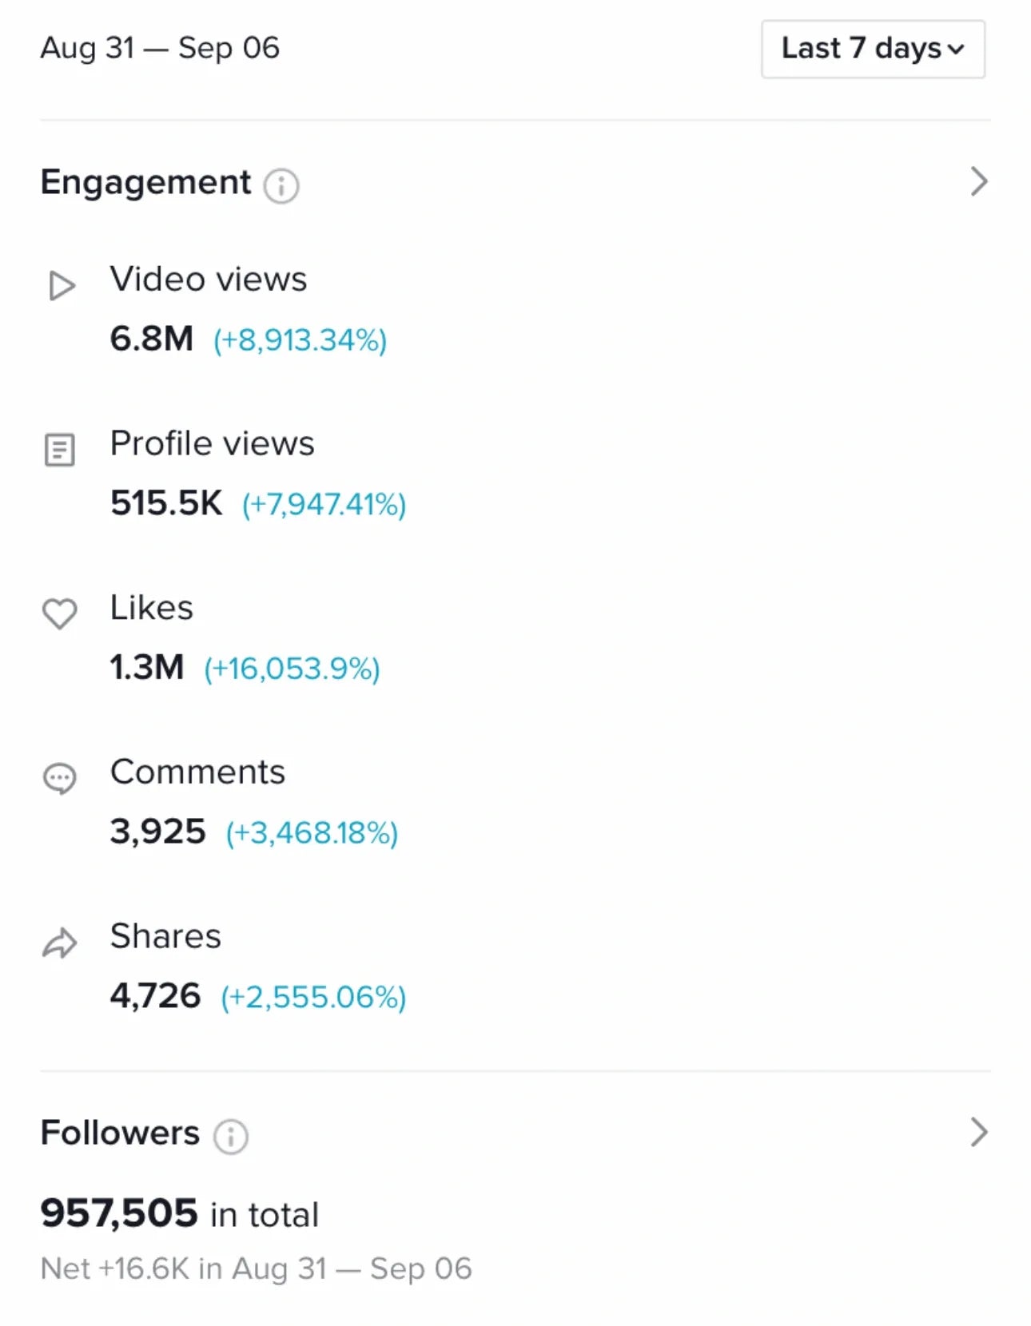Viewport: 1031px width, 1326px height.
Task: Click the Video views play icon
Action: [x=62, y=285]
